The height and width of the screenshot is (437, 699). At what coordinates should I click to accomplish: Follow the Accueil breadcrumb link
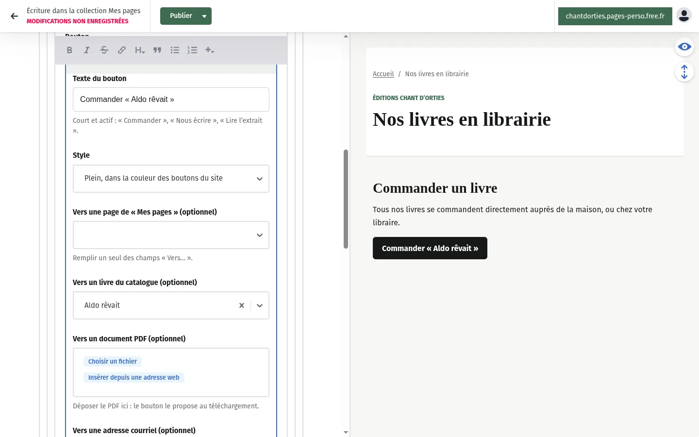[383, 74]
